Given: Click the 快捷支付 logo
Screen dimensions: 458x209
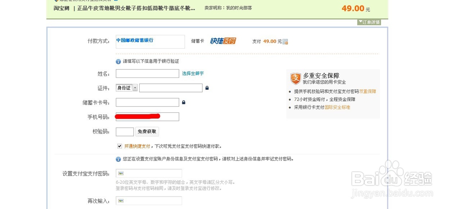Looking at the screenshot, I should tap(223, 41).
